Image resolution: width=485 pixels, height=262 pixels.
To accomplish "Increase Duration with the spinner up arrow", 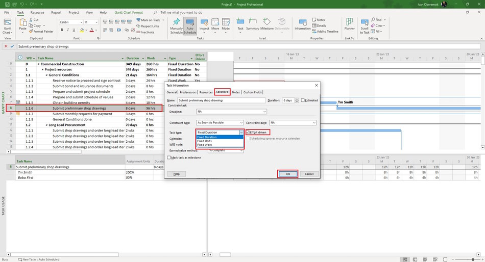I will (x=297, y=99).
